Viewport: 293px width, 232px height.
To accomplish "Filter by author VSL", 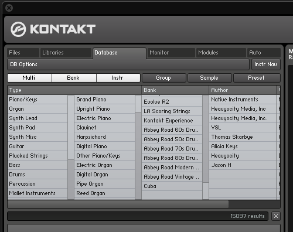I will pyautogui.click(x=243, y=128).
